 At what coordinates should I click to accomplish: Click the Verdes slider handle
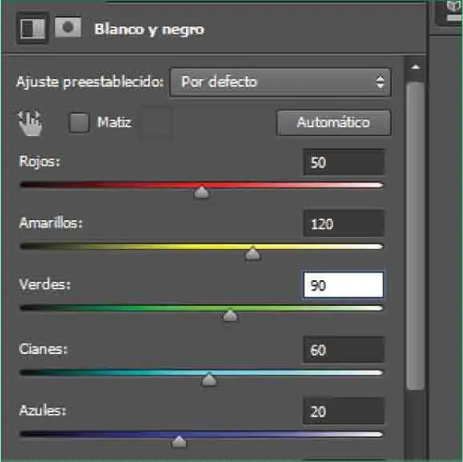pos(230,315)
